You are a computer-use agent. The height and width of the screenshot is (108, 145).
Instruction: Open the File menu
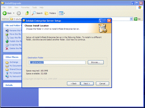click(x=4, y=7)
